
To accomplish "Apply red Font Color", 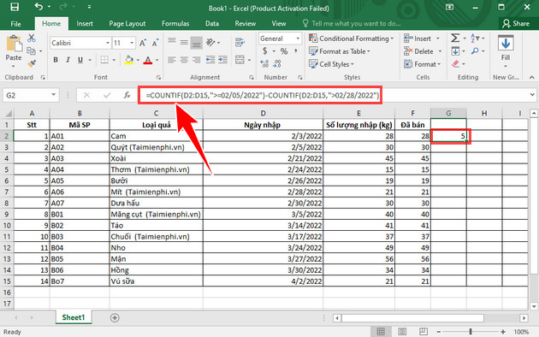I will 148,60.
